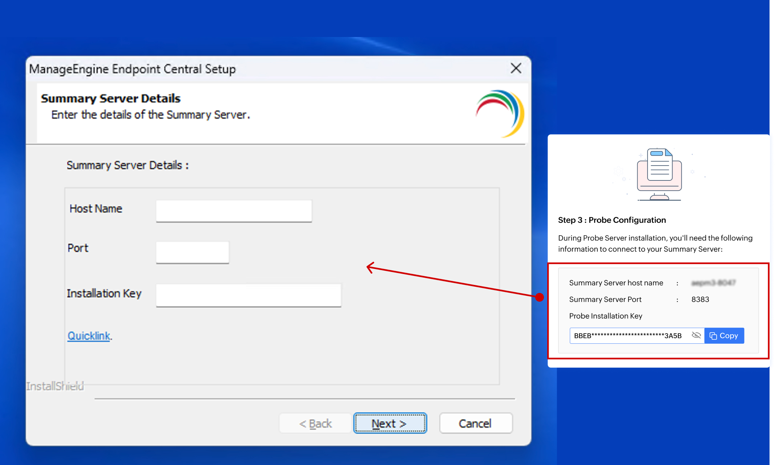Click the Summary Server Details header text

point(110,98)
